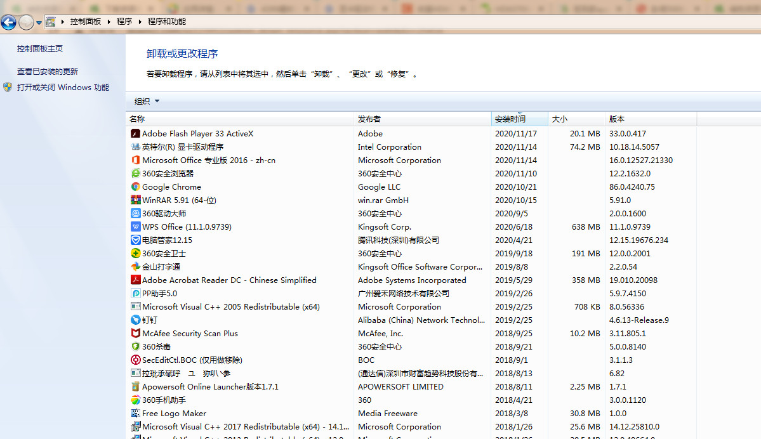
Task: Click the 金山打字通 feather icon
Action: pyautogui.click(x=135, y=266)
